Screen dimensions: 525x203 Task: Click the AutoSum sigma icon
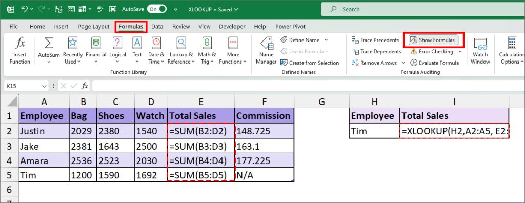click(49, 44)
